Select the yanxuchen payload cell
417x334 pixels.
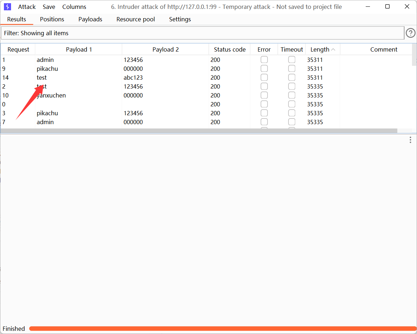(x=51, y=95)
